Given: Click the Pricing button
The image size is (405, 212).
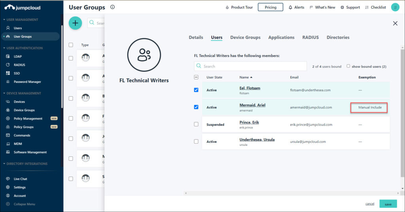Looking at the screenshot, I should point(271,7).
